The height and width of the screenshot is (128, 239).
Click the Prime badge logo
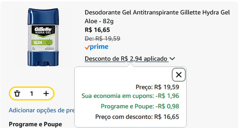click(96, 47)
